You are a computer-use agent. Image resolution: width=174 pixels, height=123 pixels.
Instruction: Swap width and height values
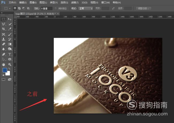(113, 9)
